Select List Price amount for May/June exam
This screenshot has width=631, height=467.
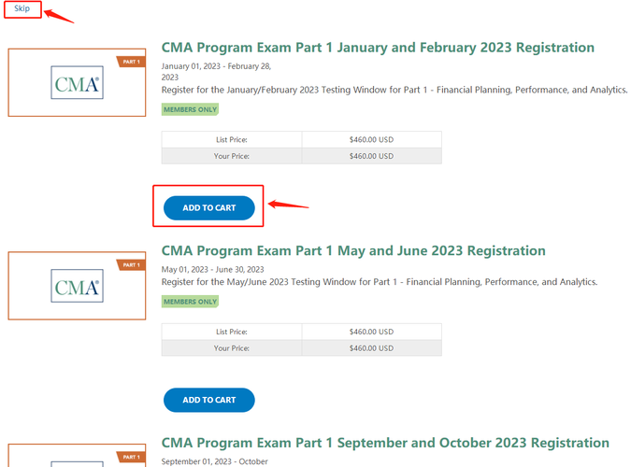pyautogui.click(x=371, y=332)
